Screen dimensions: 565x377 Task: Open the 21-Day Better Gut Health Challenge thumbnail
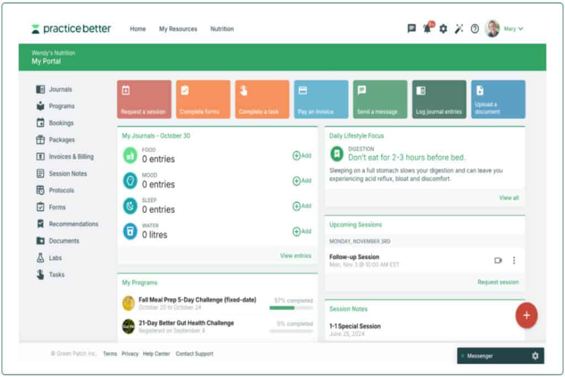click(129, 326)
